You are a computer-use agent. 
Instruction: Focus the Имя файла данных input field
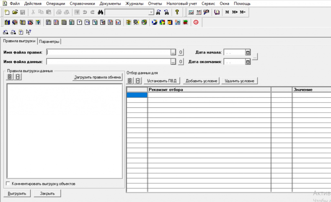pos(109,62)
